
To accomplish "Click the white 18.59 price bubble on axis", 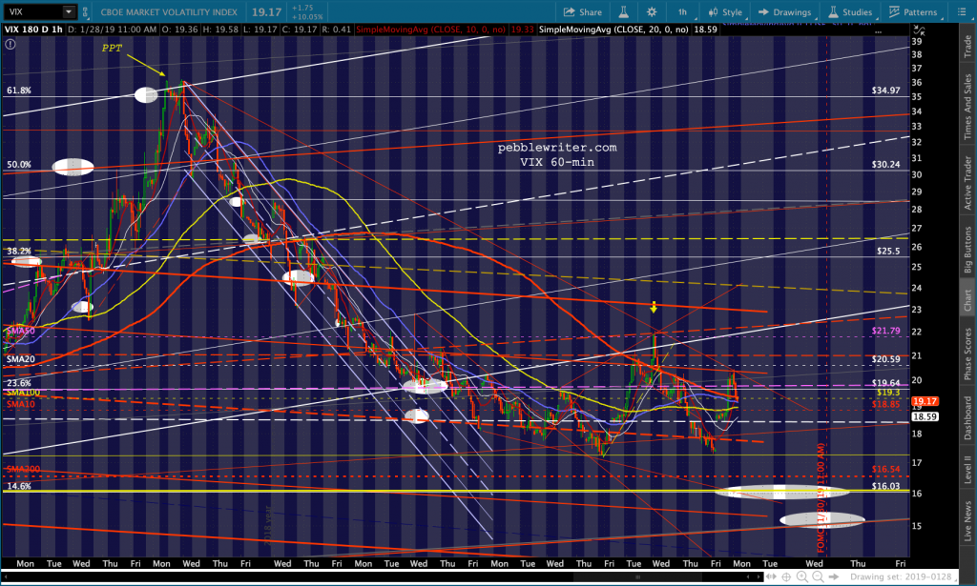I will tap(925, 416).
